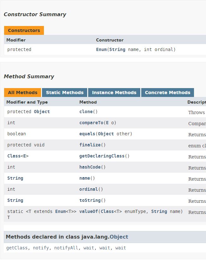Open the toString() method link
This screenshot has height=263, width=206.
[90, 200]
